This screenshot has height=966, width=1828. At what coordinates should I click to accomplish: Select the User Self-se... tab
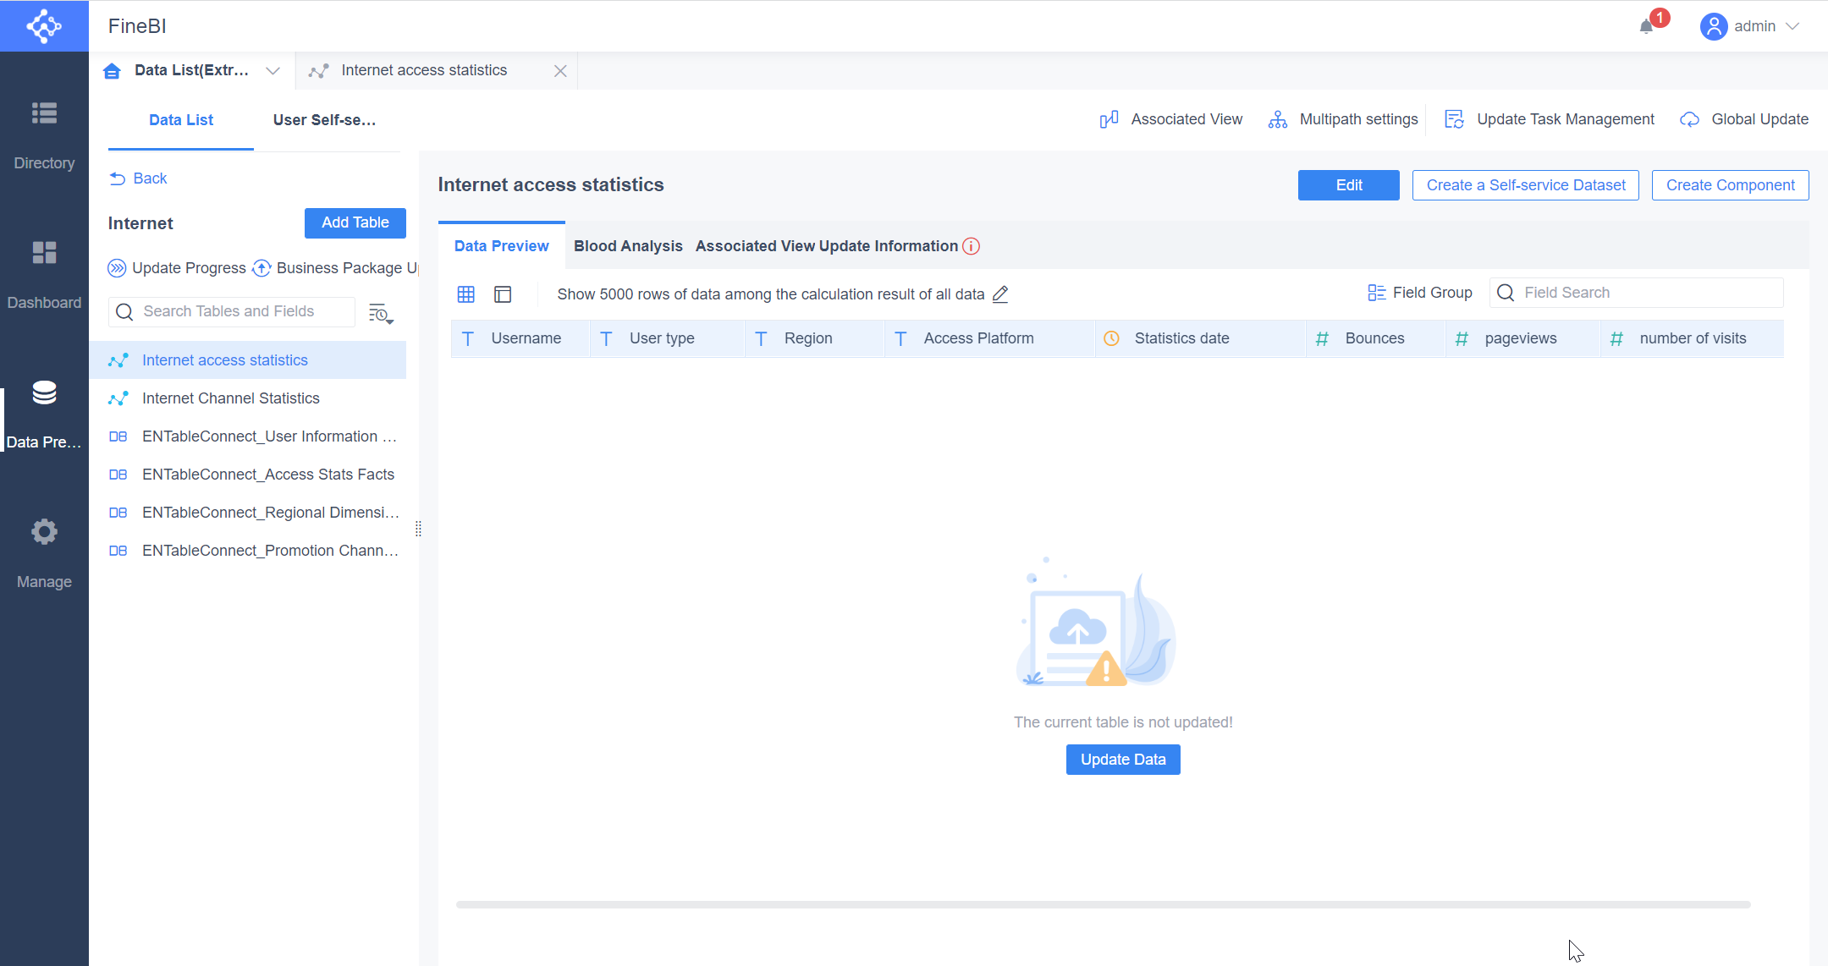pos(324,120)
